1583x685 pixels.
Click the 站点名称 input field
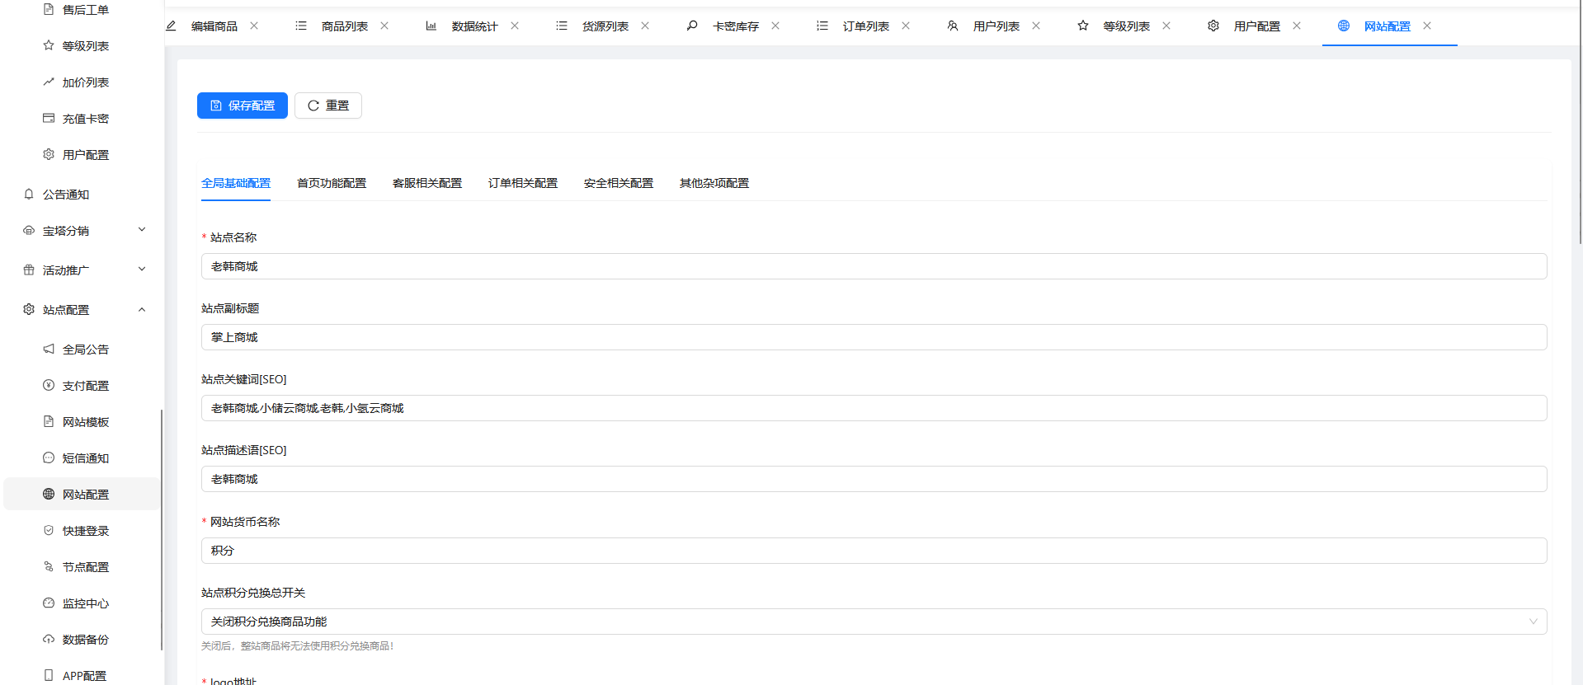(x=874, y=266)
